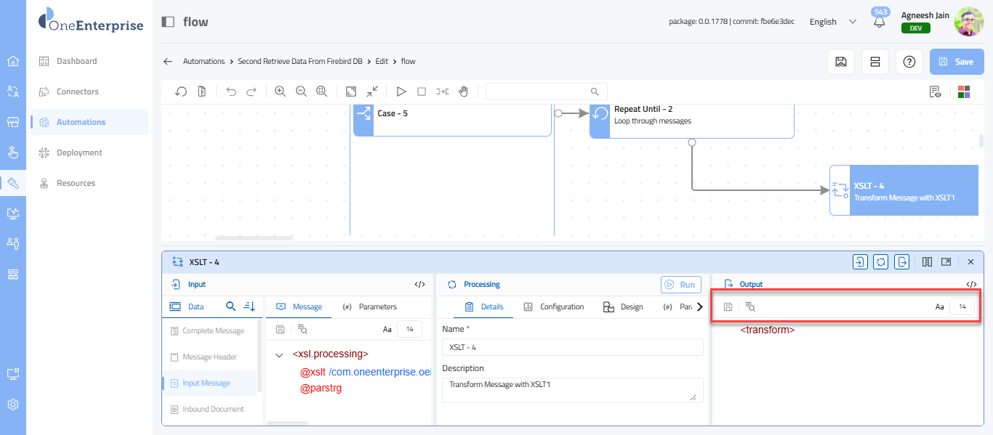This screenshot has height=435, width=993.
Task: Select the pan hand tool
Action: click(463, 92)
